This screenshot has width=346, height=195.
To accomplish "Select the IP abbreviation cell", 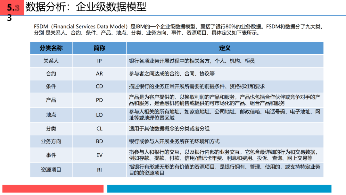I will click(x=99, y=61).
